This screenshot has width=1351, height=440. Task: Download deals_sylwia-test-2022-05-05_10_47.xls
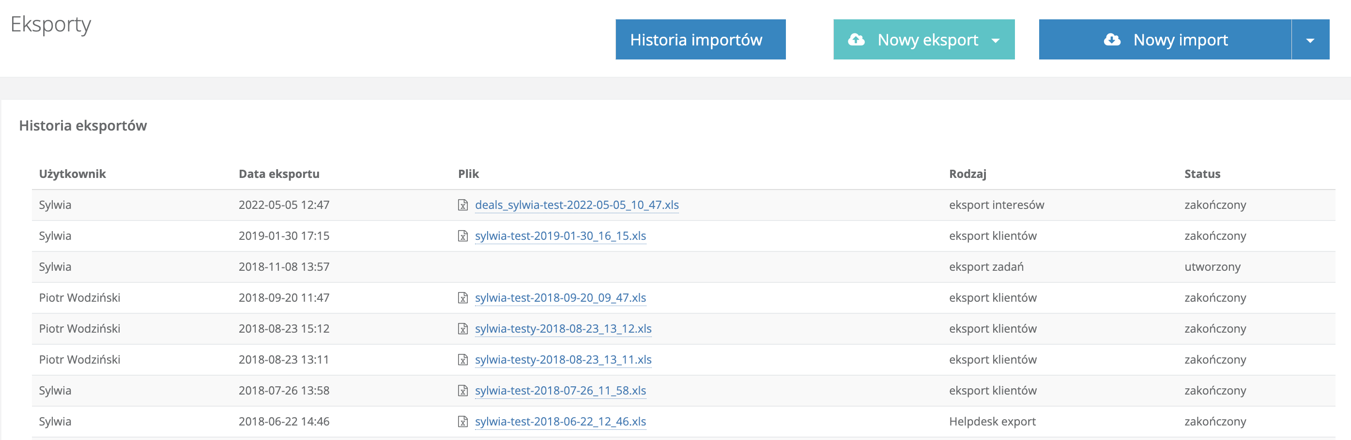coord(576,205)
